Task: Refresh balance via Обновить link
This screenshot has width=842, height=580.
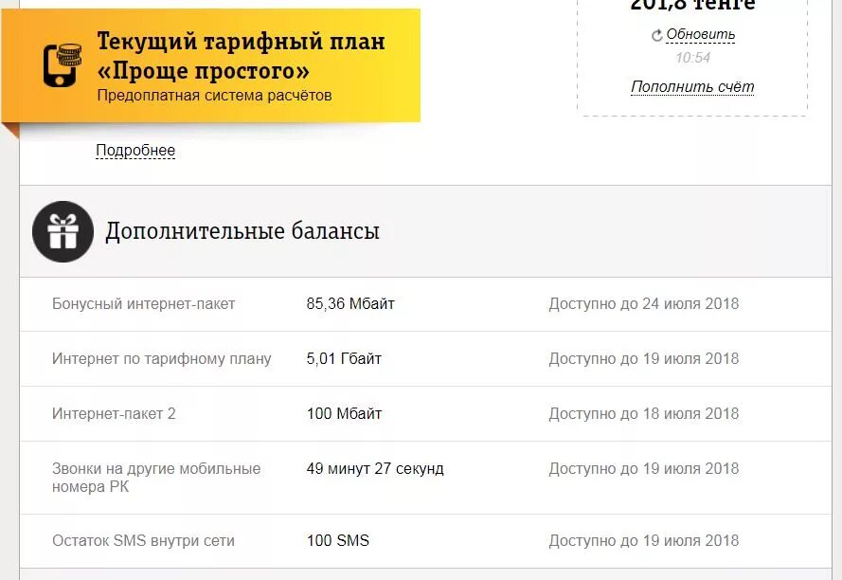Action: 700,34
